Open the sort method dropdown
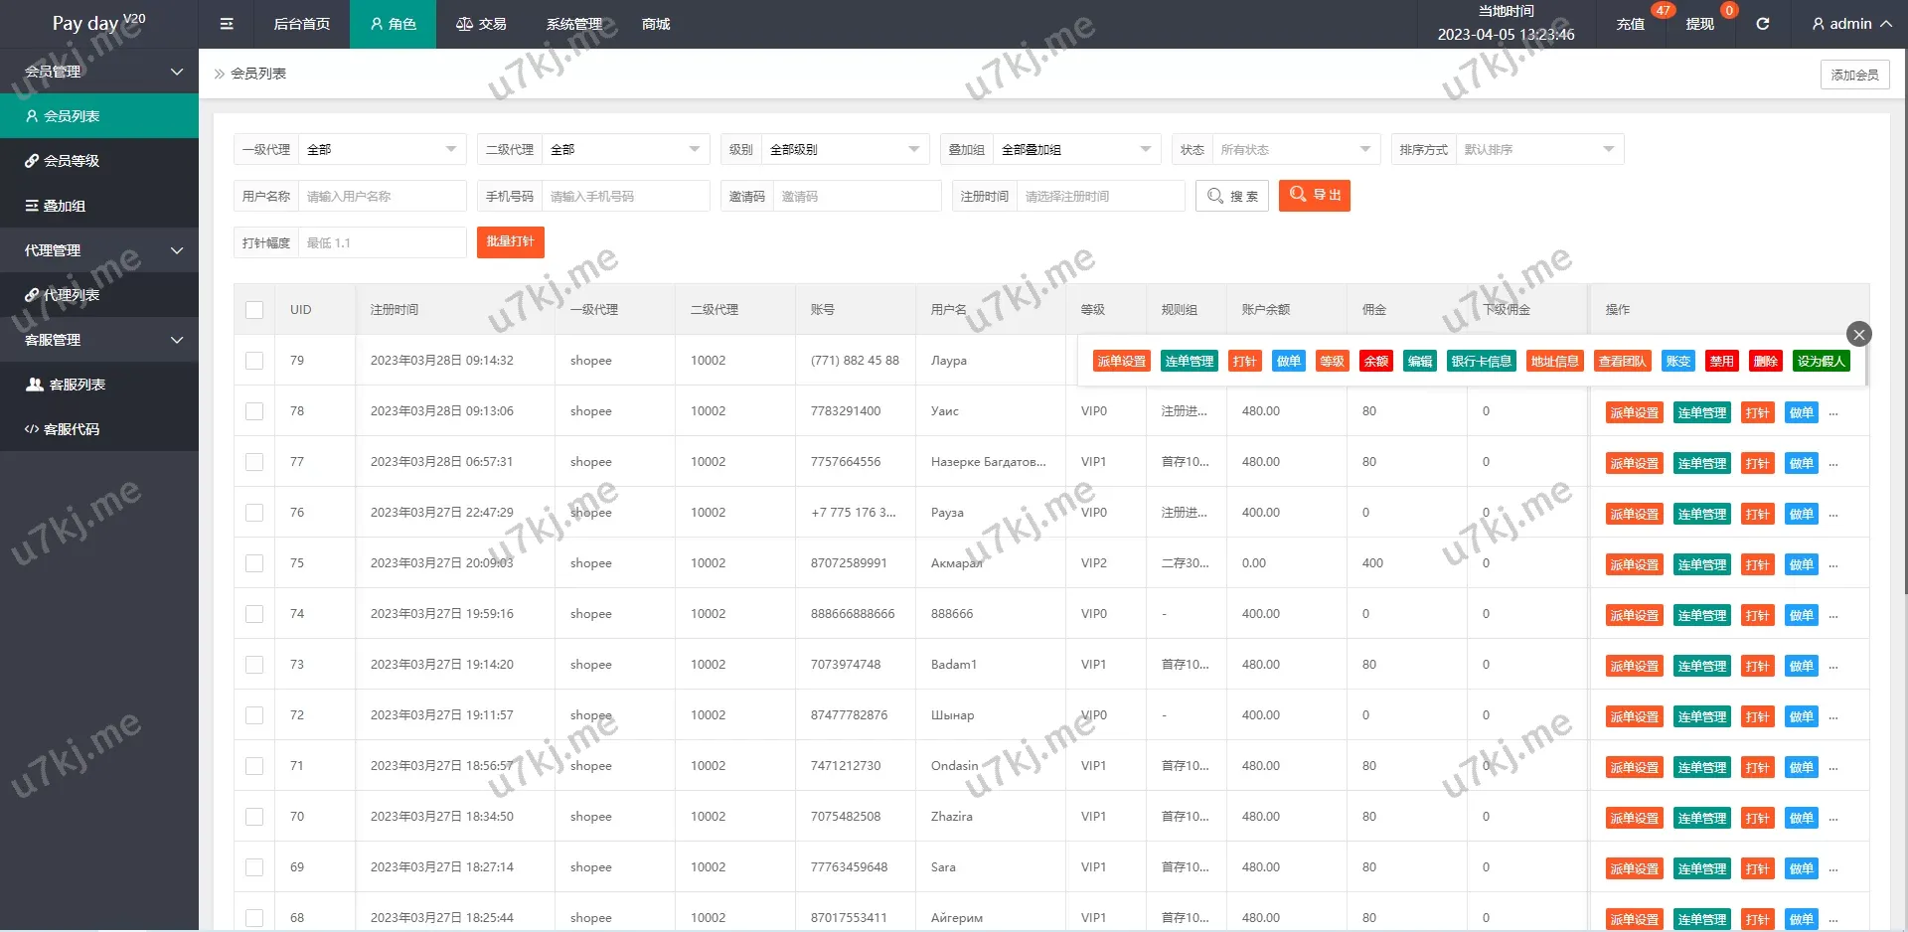Screen dimensions: 1908x932 click(1538, 150)
